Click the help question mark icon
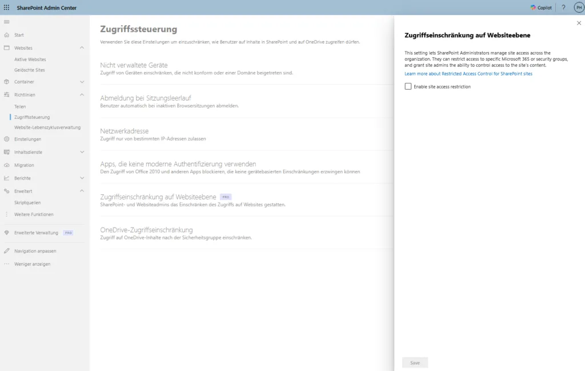The width and height of the screenshot is (585, 371). [563, 7]
